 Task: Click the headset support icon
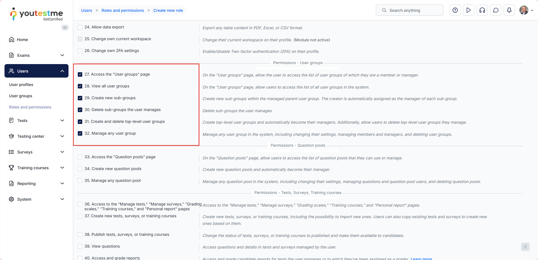[482, 10]
